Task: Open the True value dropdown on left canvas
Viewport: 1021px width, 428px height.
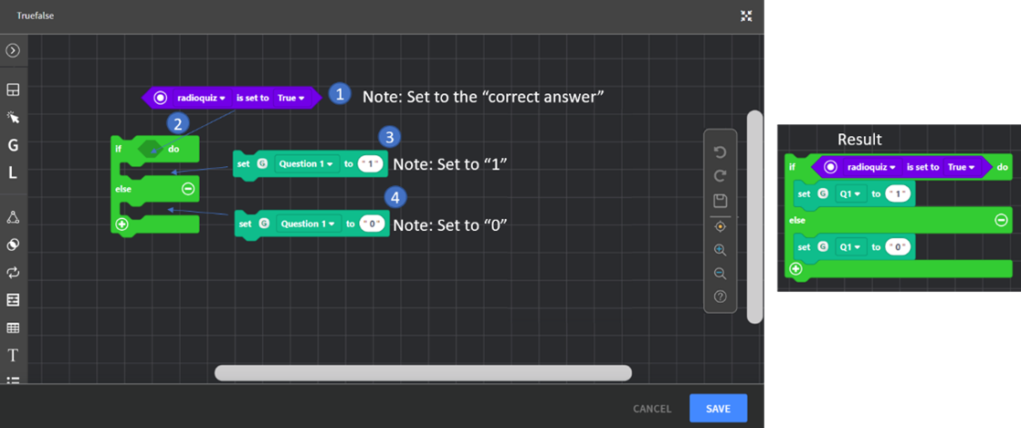Action: point(291,97)
